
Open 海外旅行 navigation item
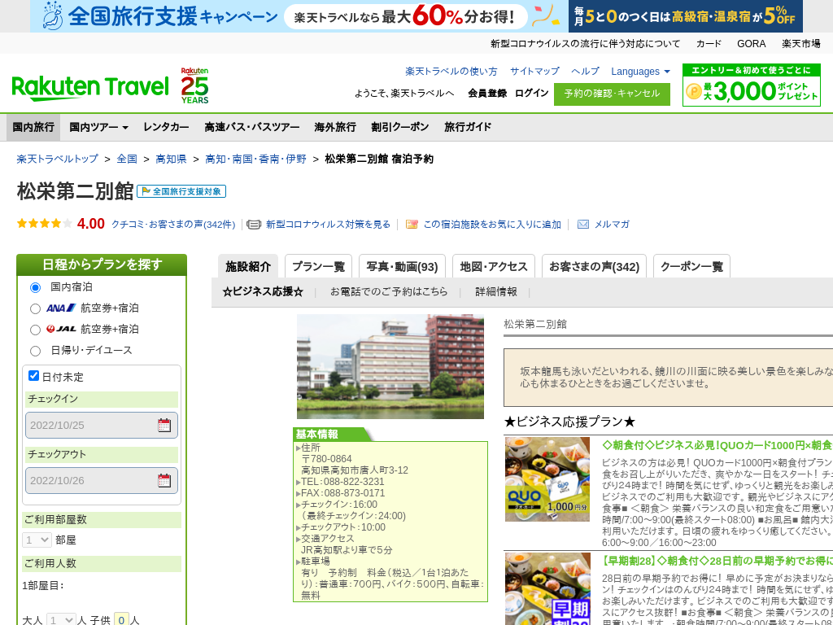point(335,127)
